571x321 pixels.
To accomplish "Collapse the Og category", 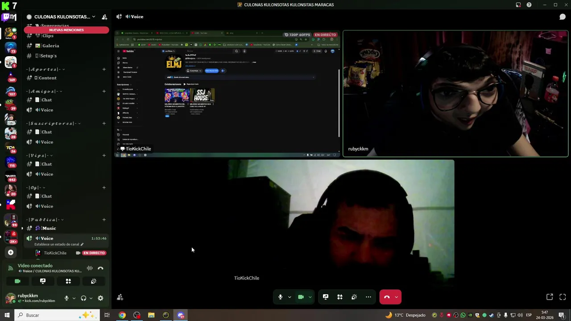I will pyautogui.click(x=35, y=188).
